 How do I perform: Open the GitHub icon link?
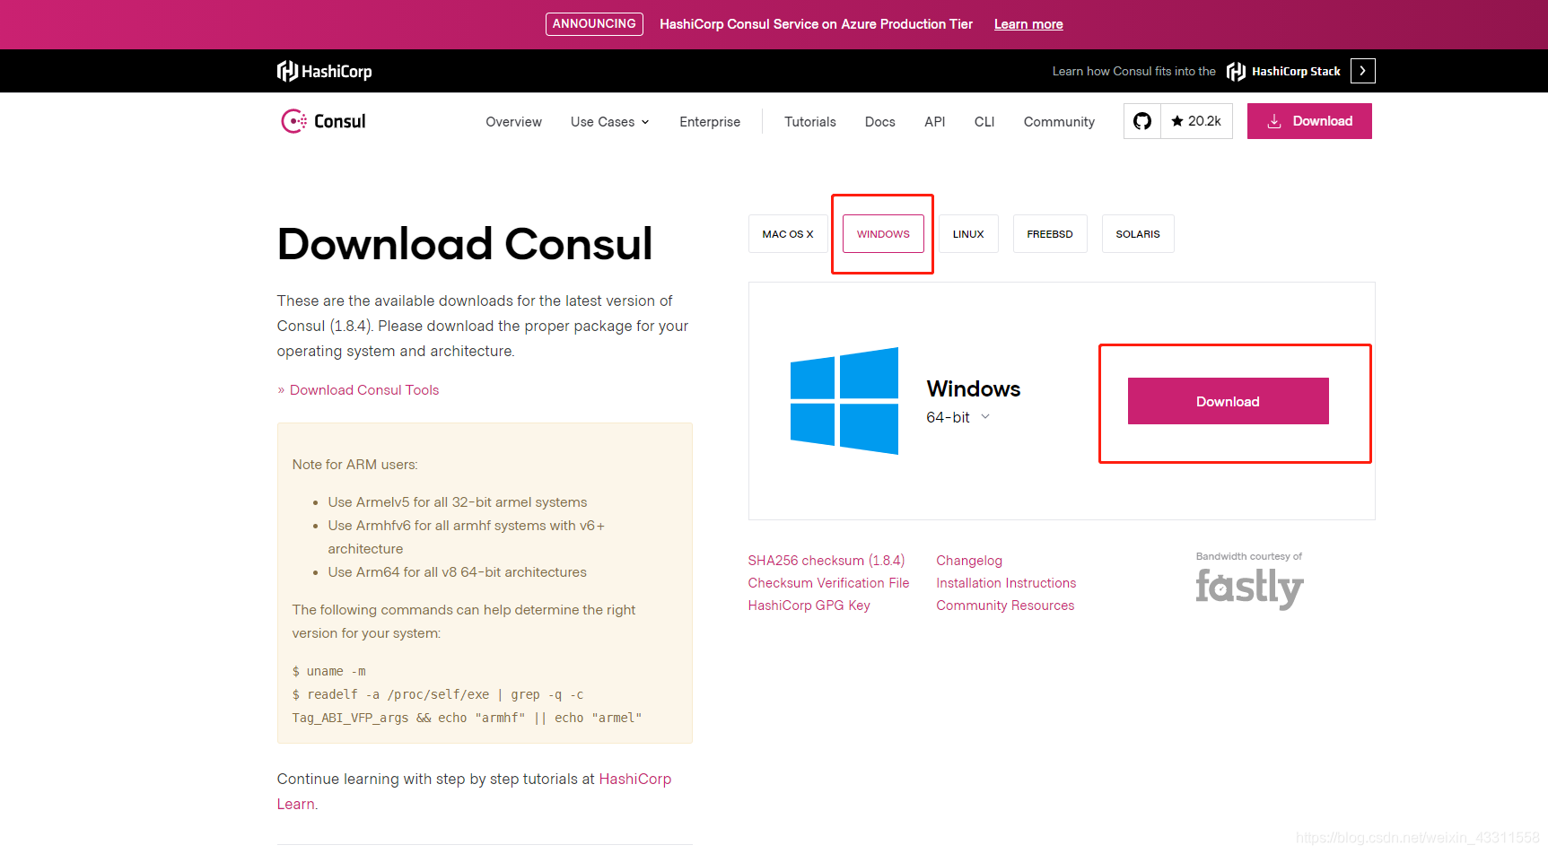click(1142, 121)
